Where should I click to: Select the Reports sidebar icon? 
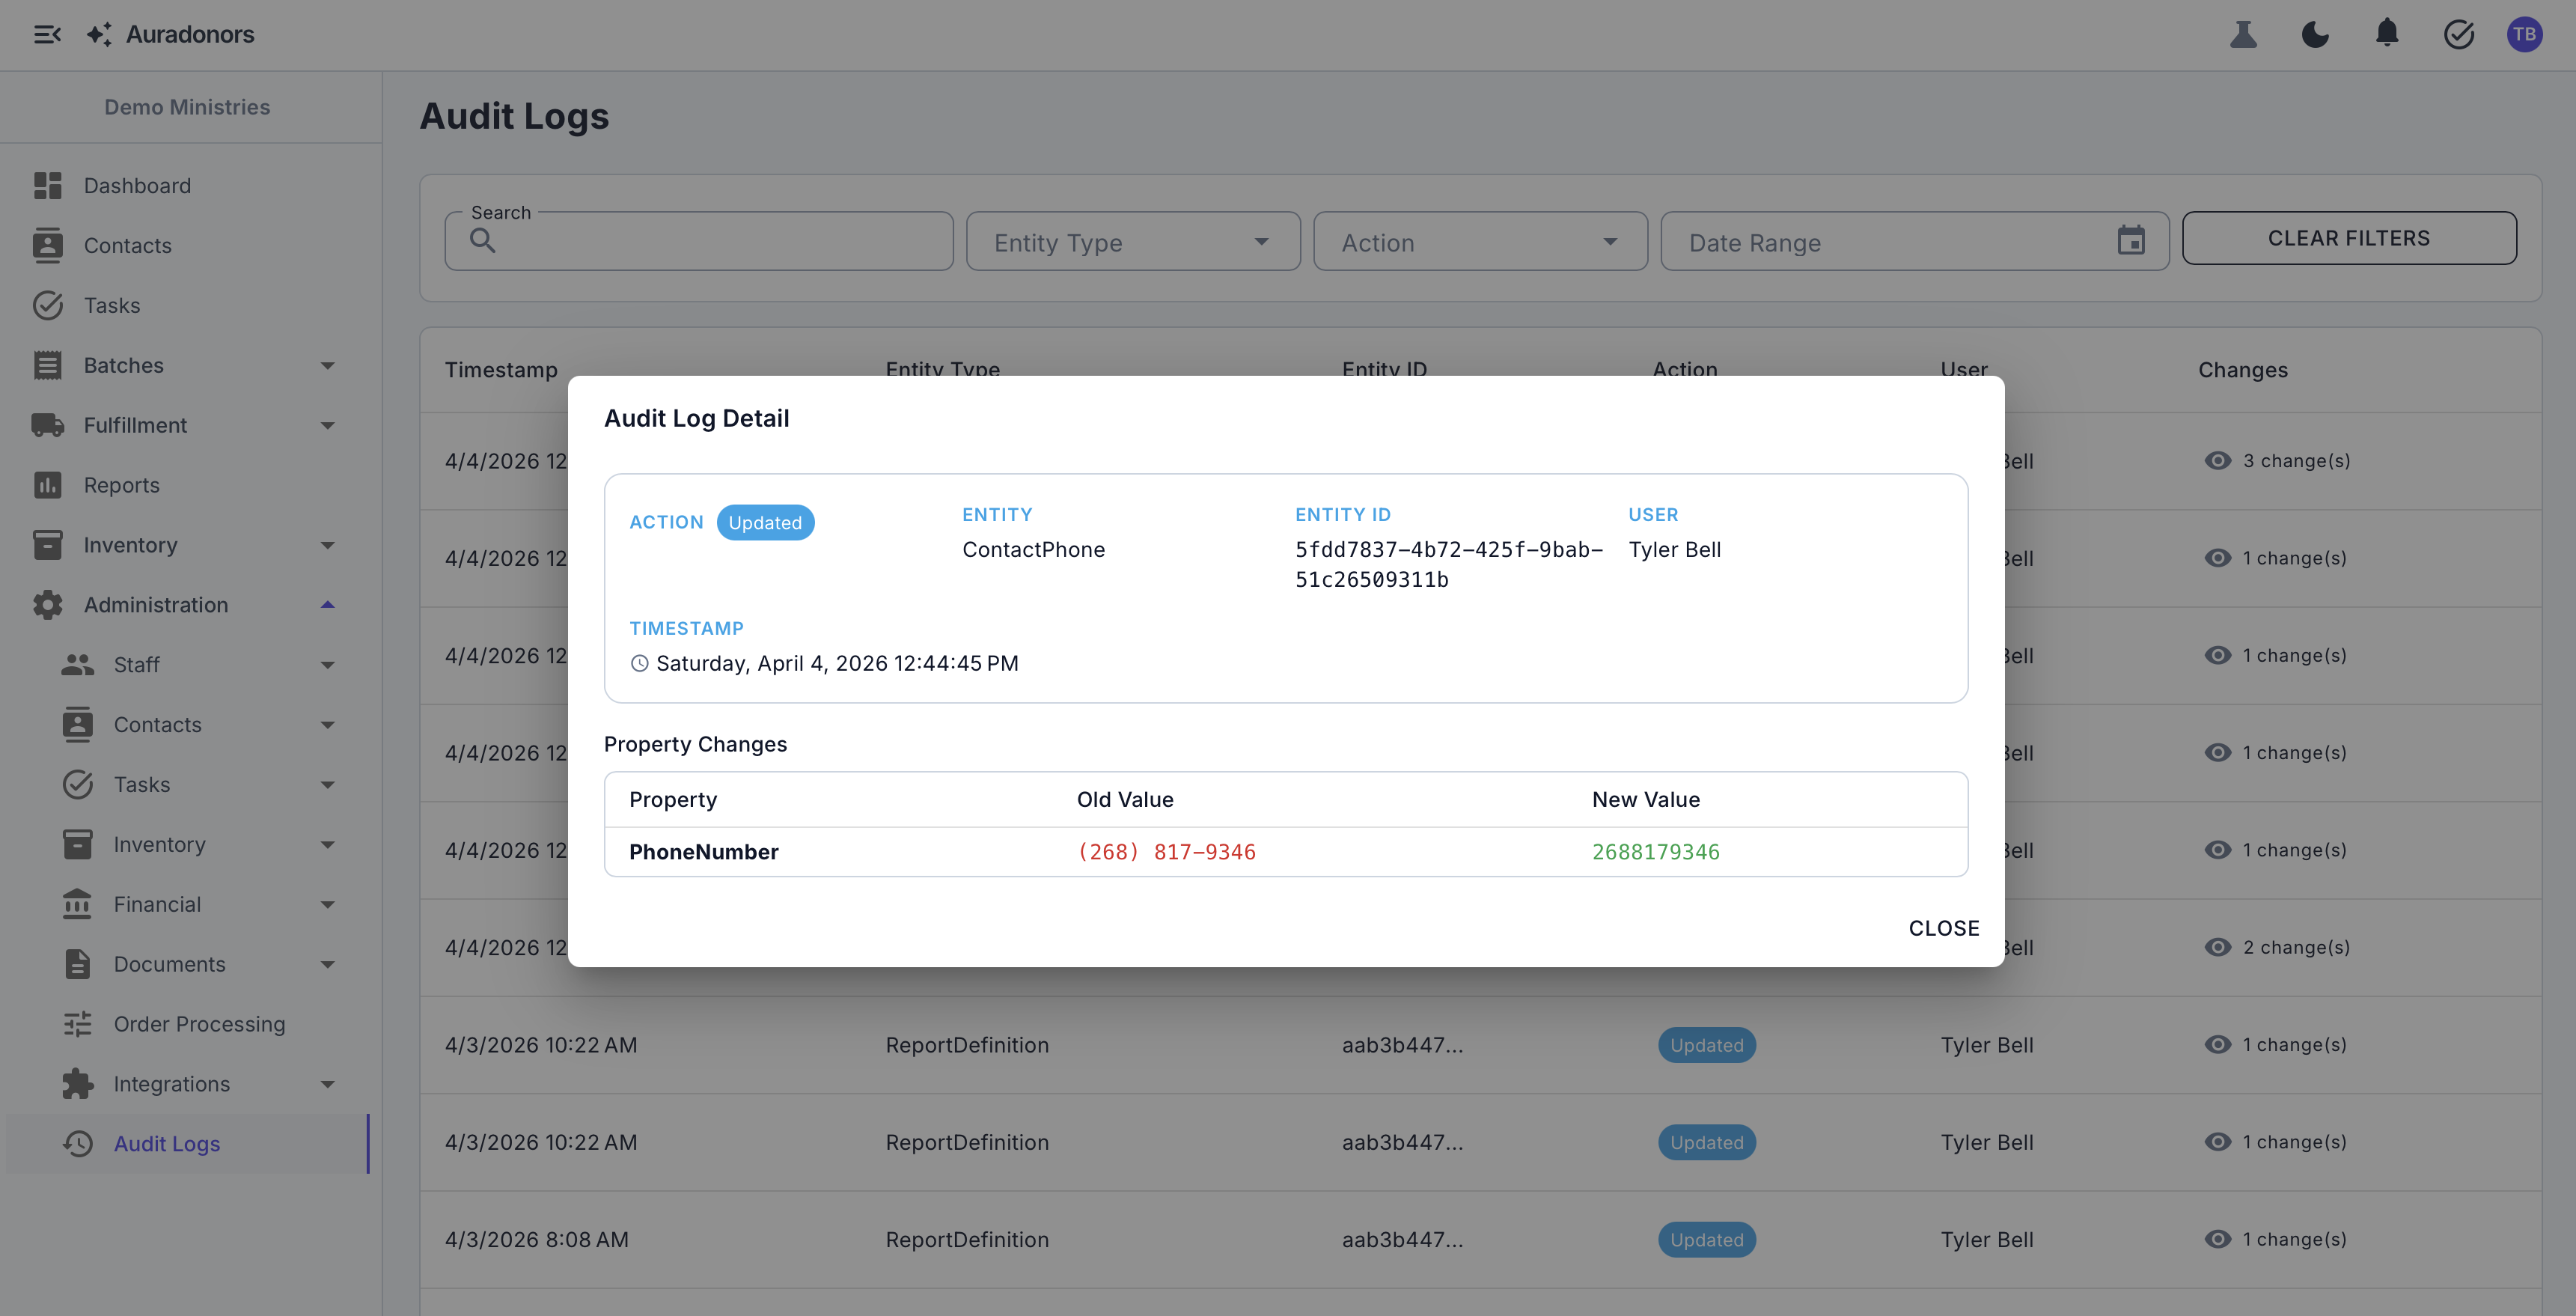click(x=47, y=485)
